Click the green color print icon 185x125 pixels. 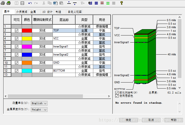click(9, 3)
